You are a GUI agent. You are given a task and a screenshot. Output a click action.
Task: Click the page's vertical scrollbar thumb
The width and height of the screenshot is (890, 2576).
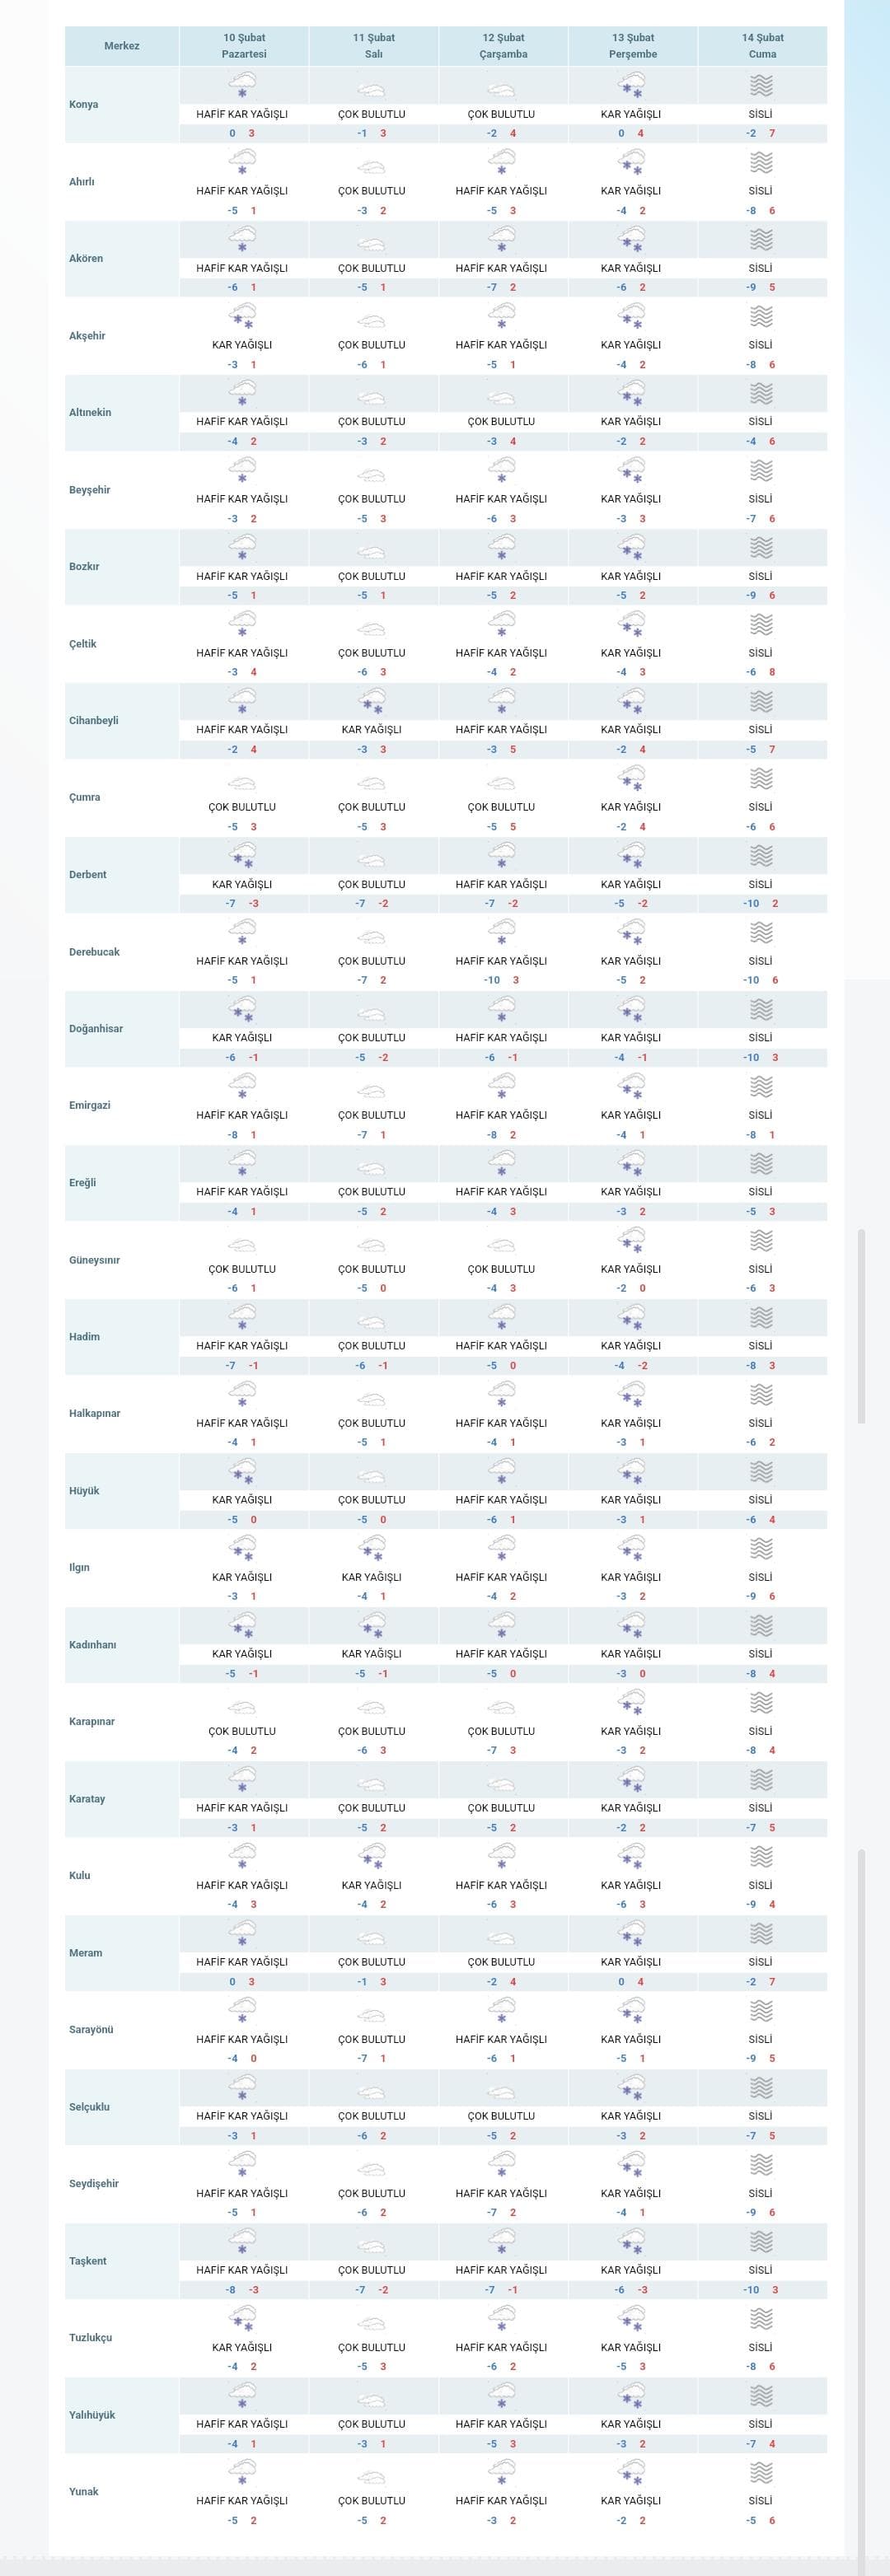(862, 1326)
